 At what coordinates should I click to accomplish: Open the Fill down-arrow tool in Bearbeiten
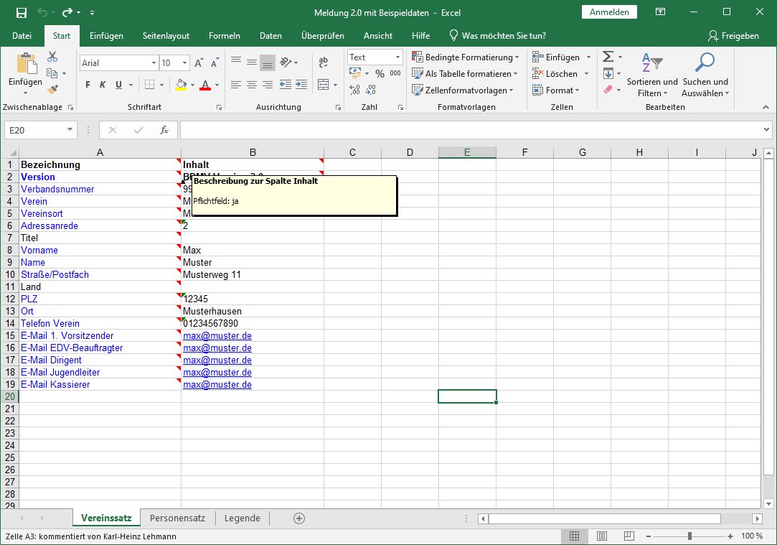(608, 74)
